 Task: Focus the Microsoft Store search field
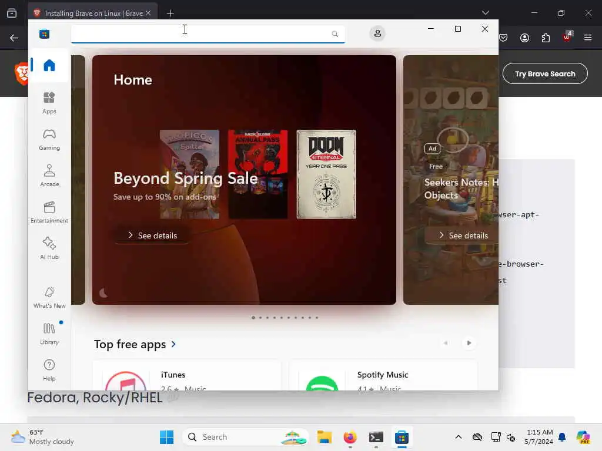tap(208, 33)
